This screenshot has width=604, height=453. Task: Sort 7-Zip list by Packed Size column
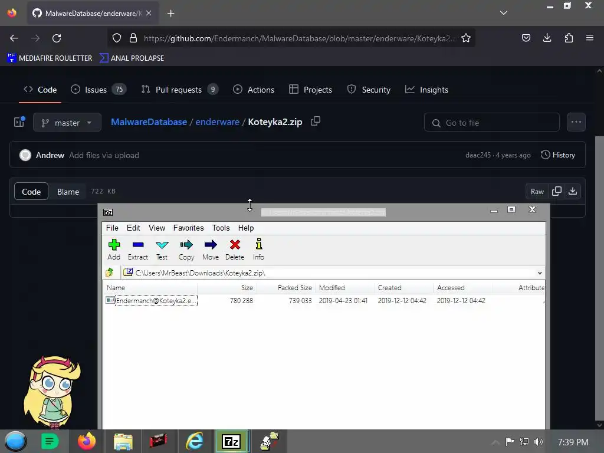coord(286,288)
